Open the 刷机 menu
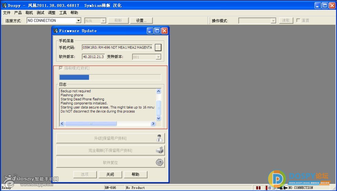Viewport: 337px width, 191px height. pyautogui.click(x=29, y=13)
